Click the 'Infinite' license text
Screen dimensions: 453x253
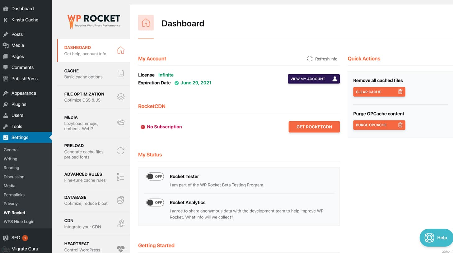coord(166,75)
